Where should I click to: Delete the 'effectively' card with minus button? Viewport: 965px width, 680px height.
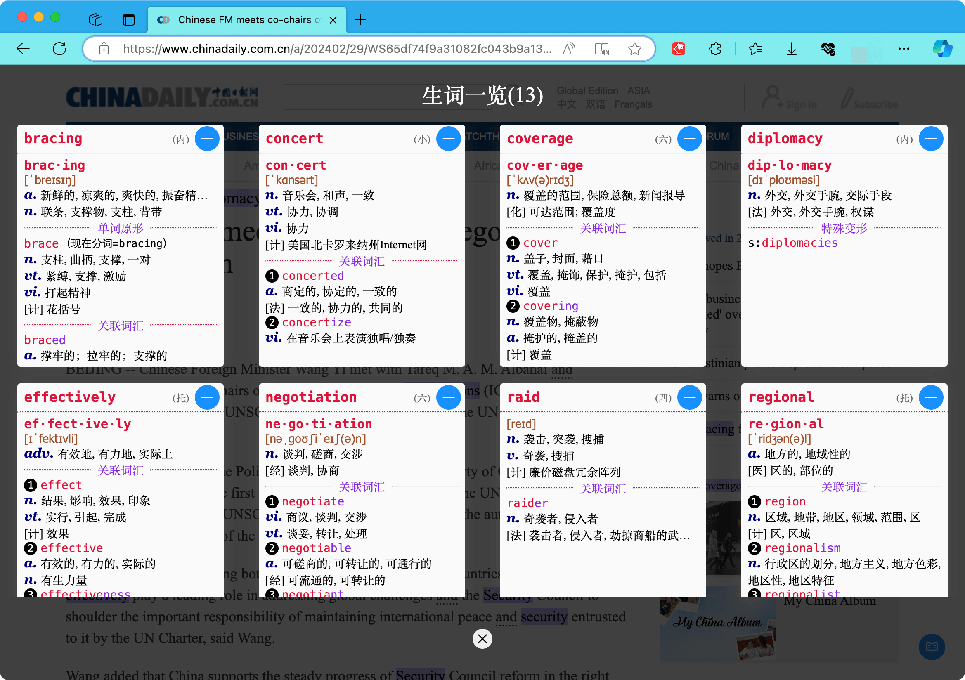click(x=207, y=397)
